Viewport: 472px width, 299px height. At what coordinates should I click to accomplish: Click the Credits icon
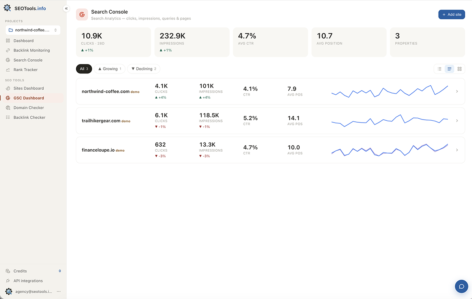click(x=8, y=271)
